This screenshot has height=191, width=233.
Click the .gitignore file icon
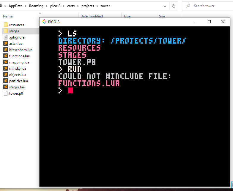click(6, 37)
